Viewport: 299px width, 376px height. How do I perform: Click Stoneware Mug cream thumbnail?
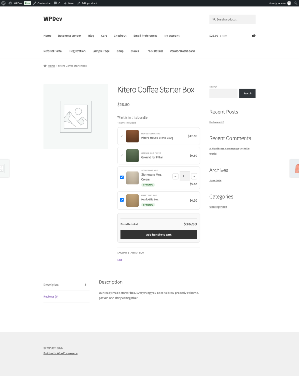point(133,178)
